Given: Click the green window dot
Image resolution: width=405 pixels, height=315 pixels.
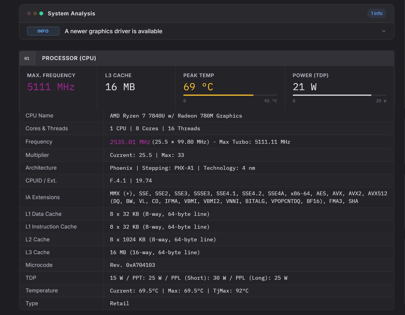Looking at the screenshot, I should click(41, 13).
